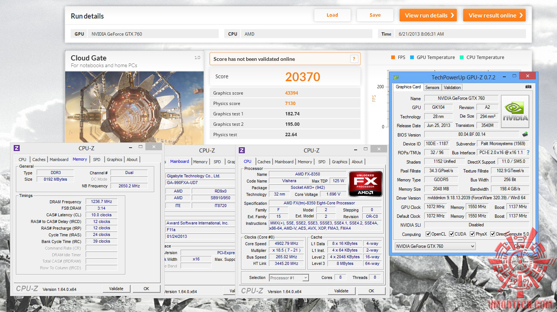Click the overall score 20370
The image size is (557, 312).
303,77
